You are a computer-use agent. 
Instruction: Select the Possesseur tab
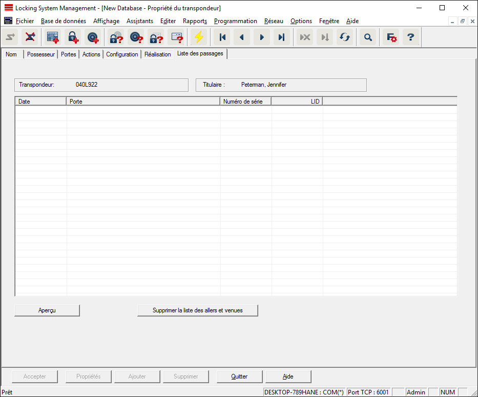[41, 54]
